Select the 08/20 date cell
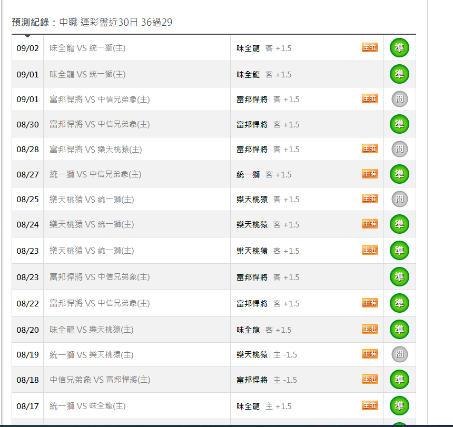453x427 pixels. click(x=28, y=330)
